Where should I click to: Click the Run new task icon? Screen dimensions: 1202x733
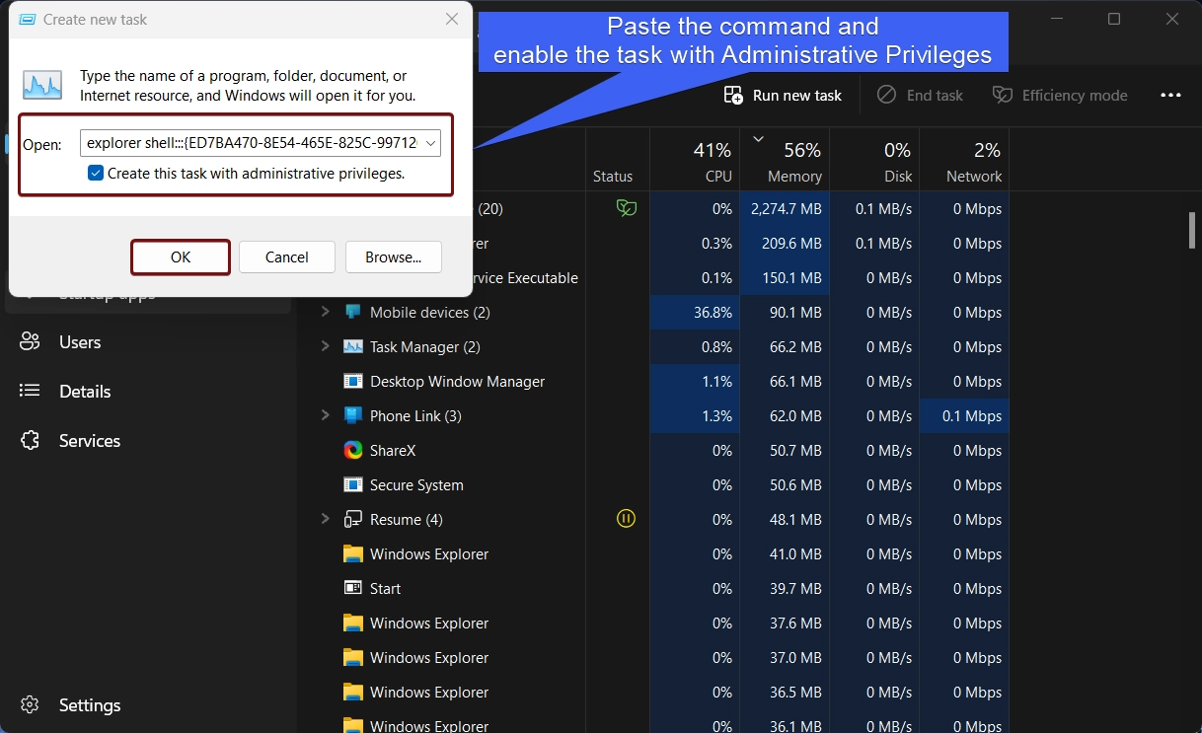coord(733,95)
